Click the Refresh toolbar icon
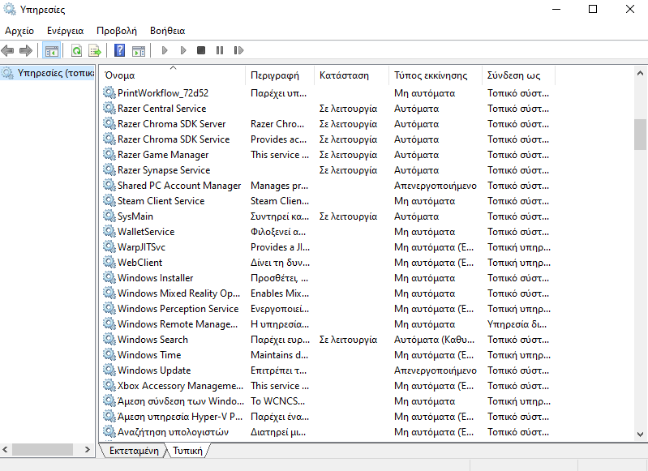The width and height of the screenshot is (648, 471). click(76, 51)
